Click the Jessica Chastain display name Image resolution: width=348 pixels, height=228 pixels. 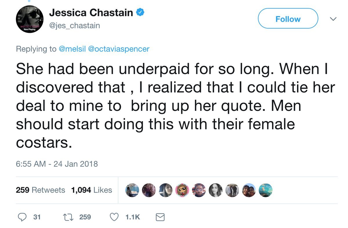tap(91, 13)
